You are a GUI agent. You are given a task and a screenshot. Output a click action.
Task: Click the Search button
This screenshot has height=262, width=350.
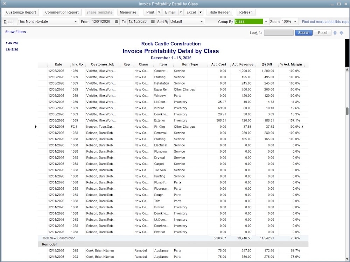[x=303, y=32]
